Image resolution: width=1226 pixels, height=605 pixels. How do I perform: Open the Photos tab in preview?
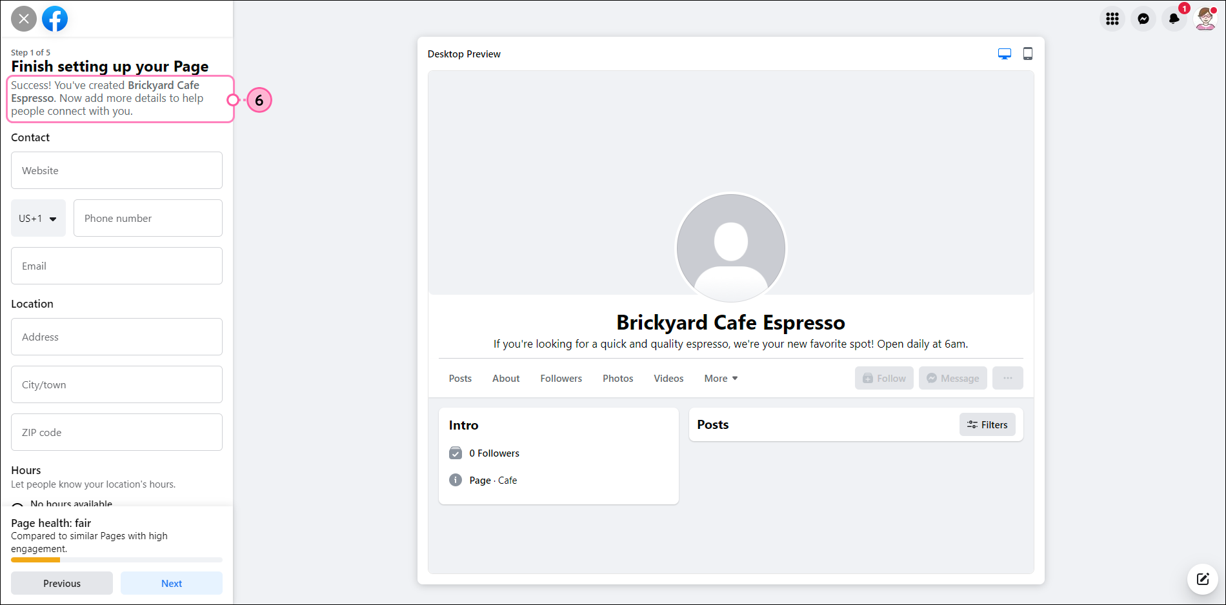tap(618, 379)
